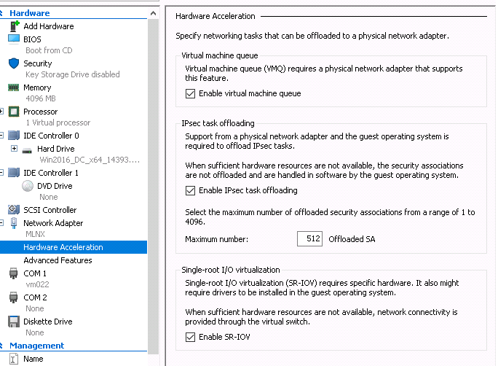
Task: Uncheck the Enable SR-IOV checkbox
Action: click(x=191, y=337)
